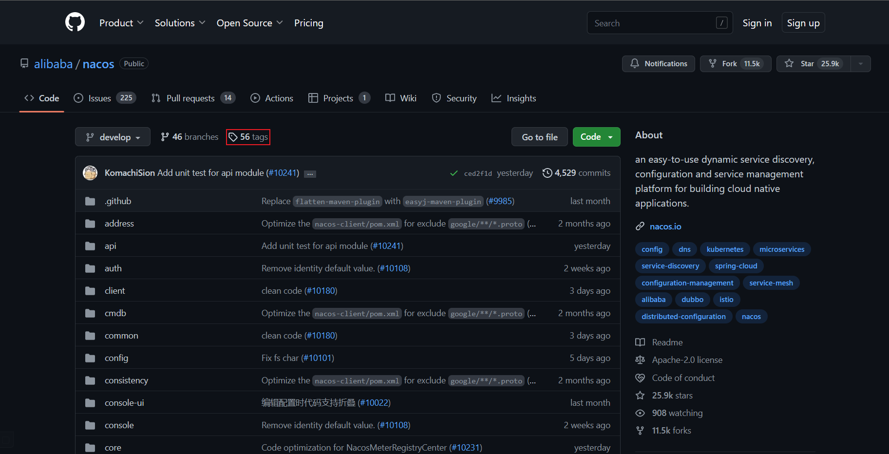Expand the Solutions menu
889x454 pixels.
click(x=180, y=23)
